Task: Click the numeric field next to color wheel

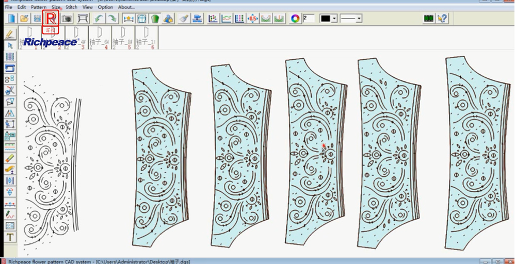Action: (x=309, y=19)
